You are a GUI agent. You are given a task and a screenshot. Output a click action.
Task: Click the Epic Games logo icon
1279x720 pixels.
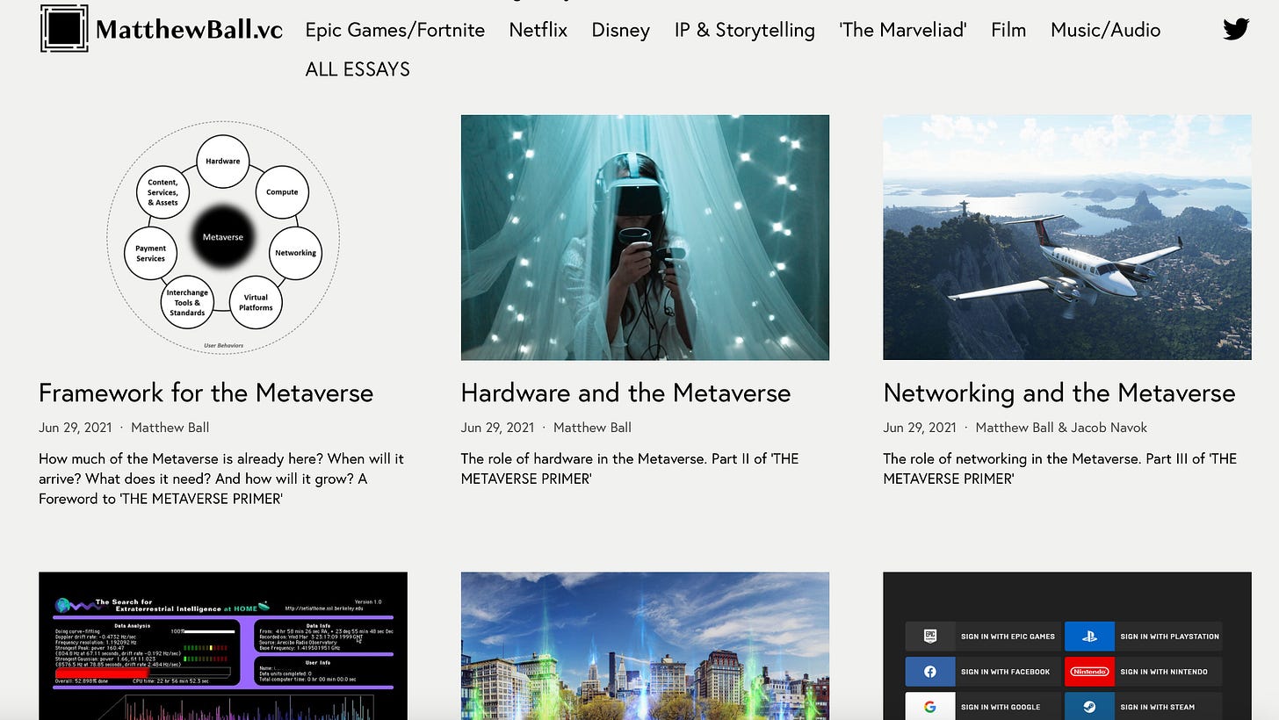(x=930, y=636)
